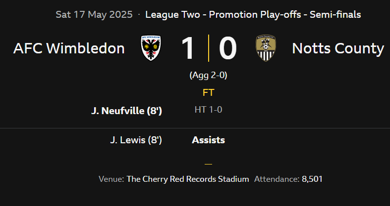
Task: Open League Two Promotion Play-offs Semi-finals link
Action: pos(253,15)
